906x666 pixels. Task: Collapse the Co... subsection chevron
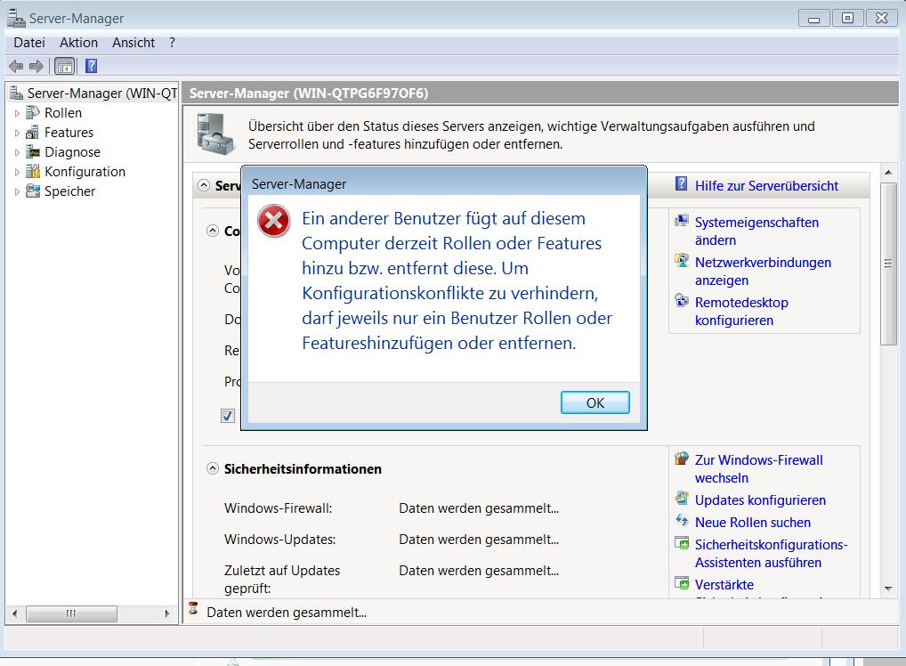point(213,231)
